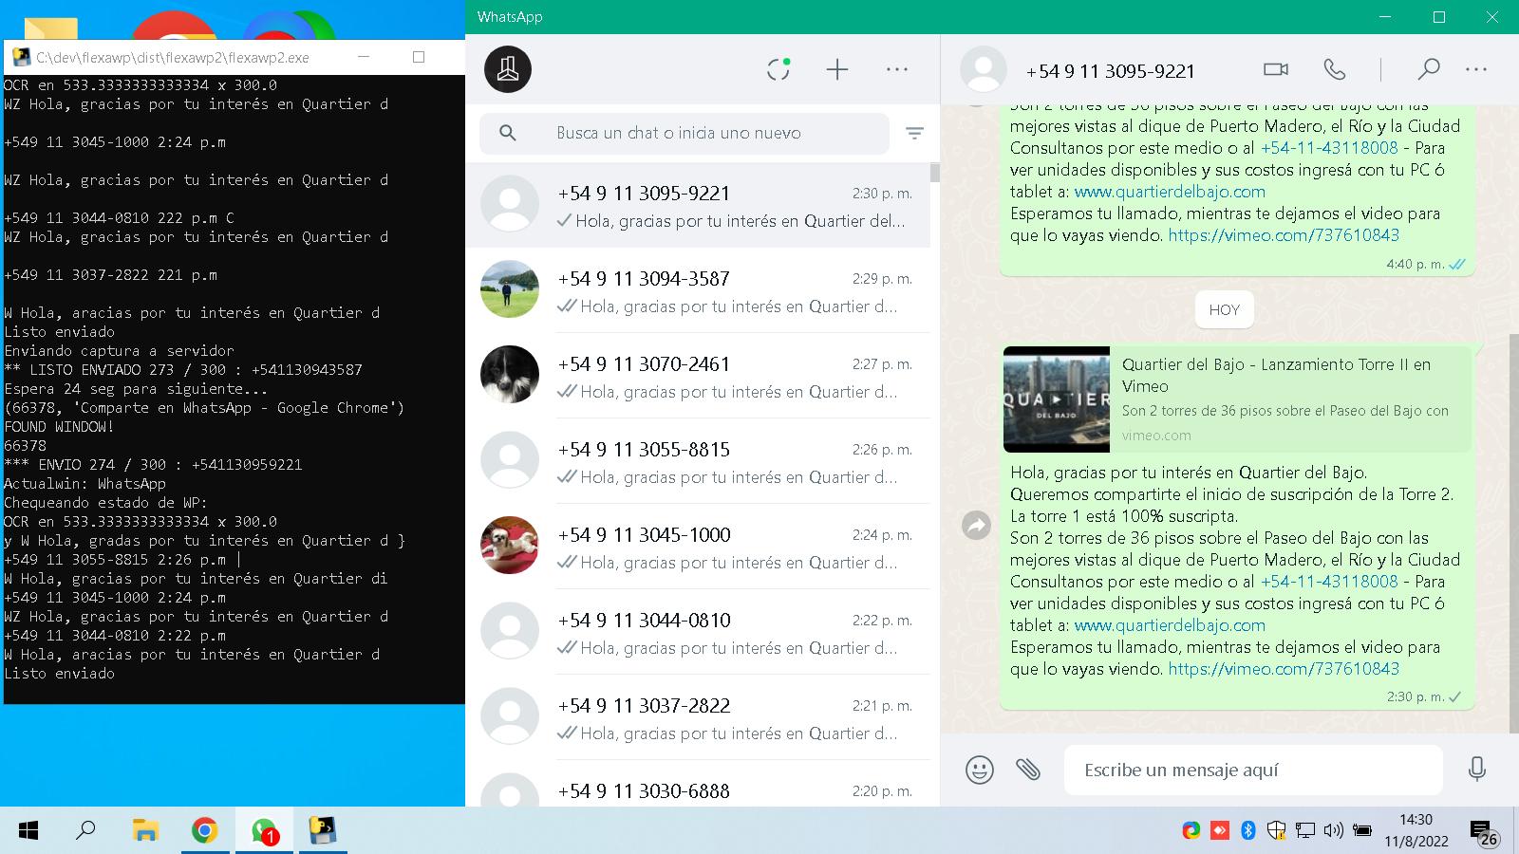This screenshot has width=1519, height=854.
Task: Open chat +54 9 11 3030-6888
Action: [x=698, y=784]
